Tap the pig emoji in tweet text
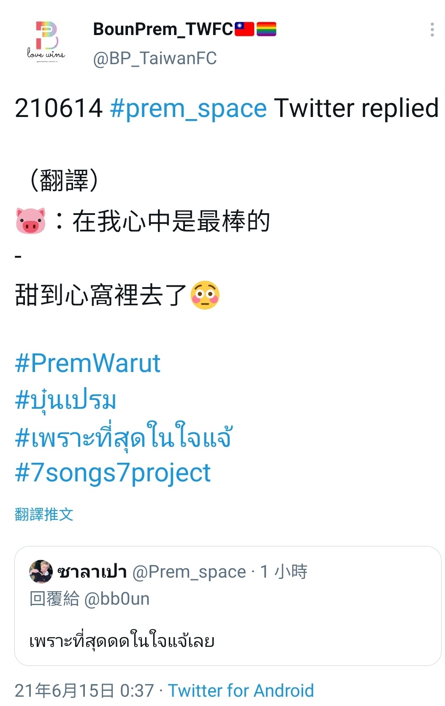The width and height of the screenshot is (445, 706). [x=30, y=220]
